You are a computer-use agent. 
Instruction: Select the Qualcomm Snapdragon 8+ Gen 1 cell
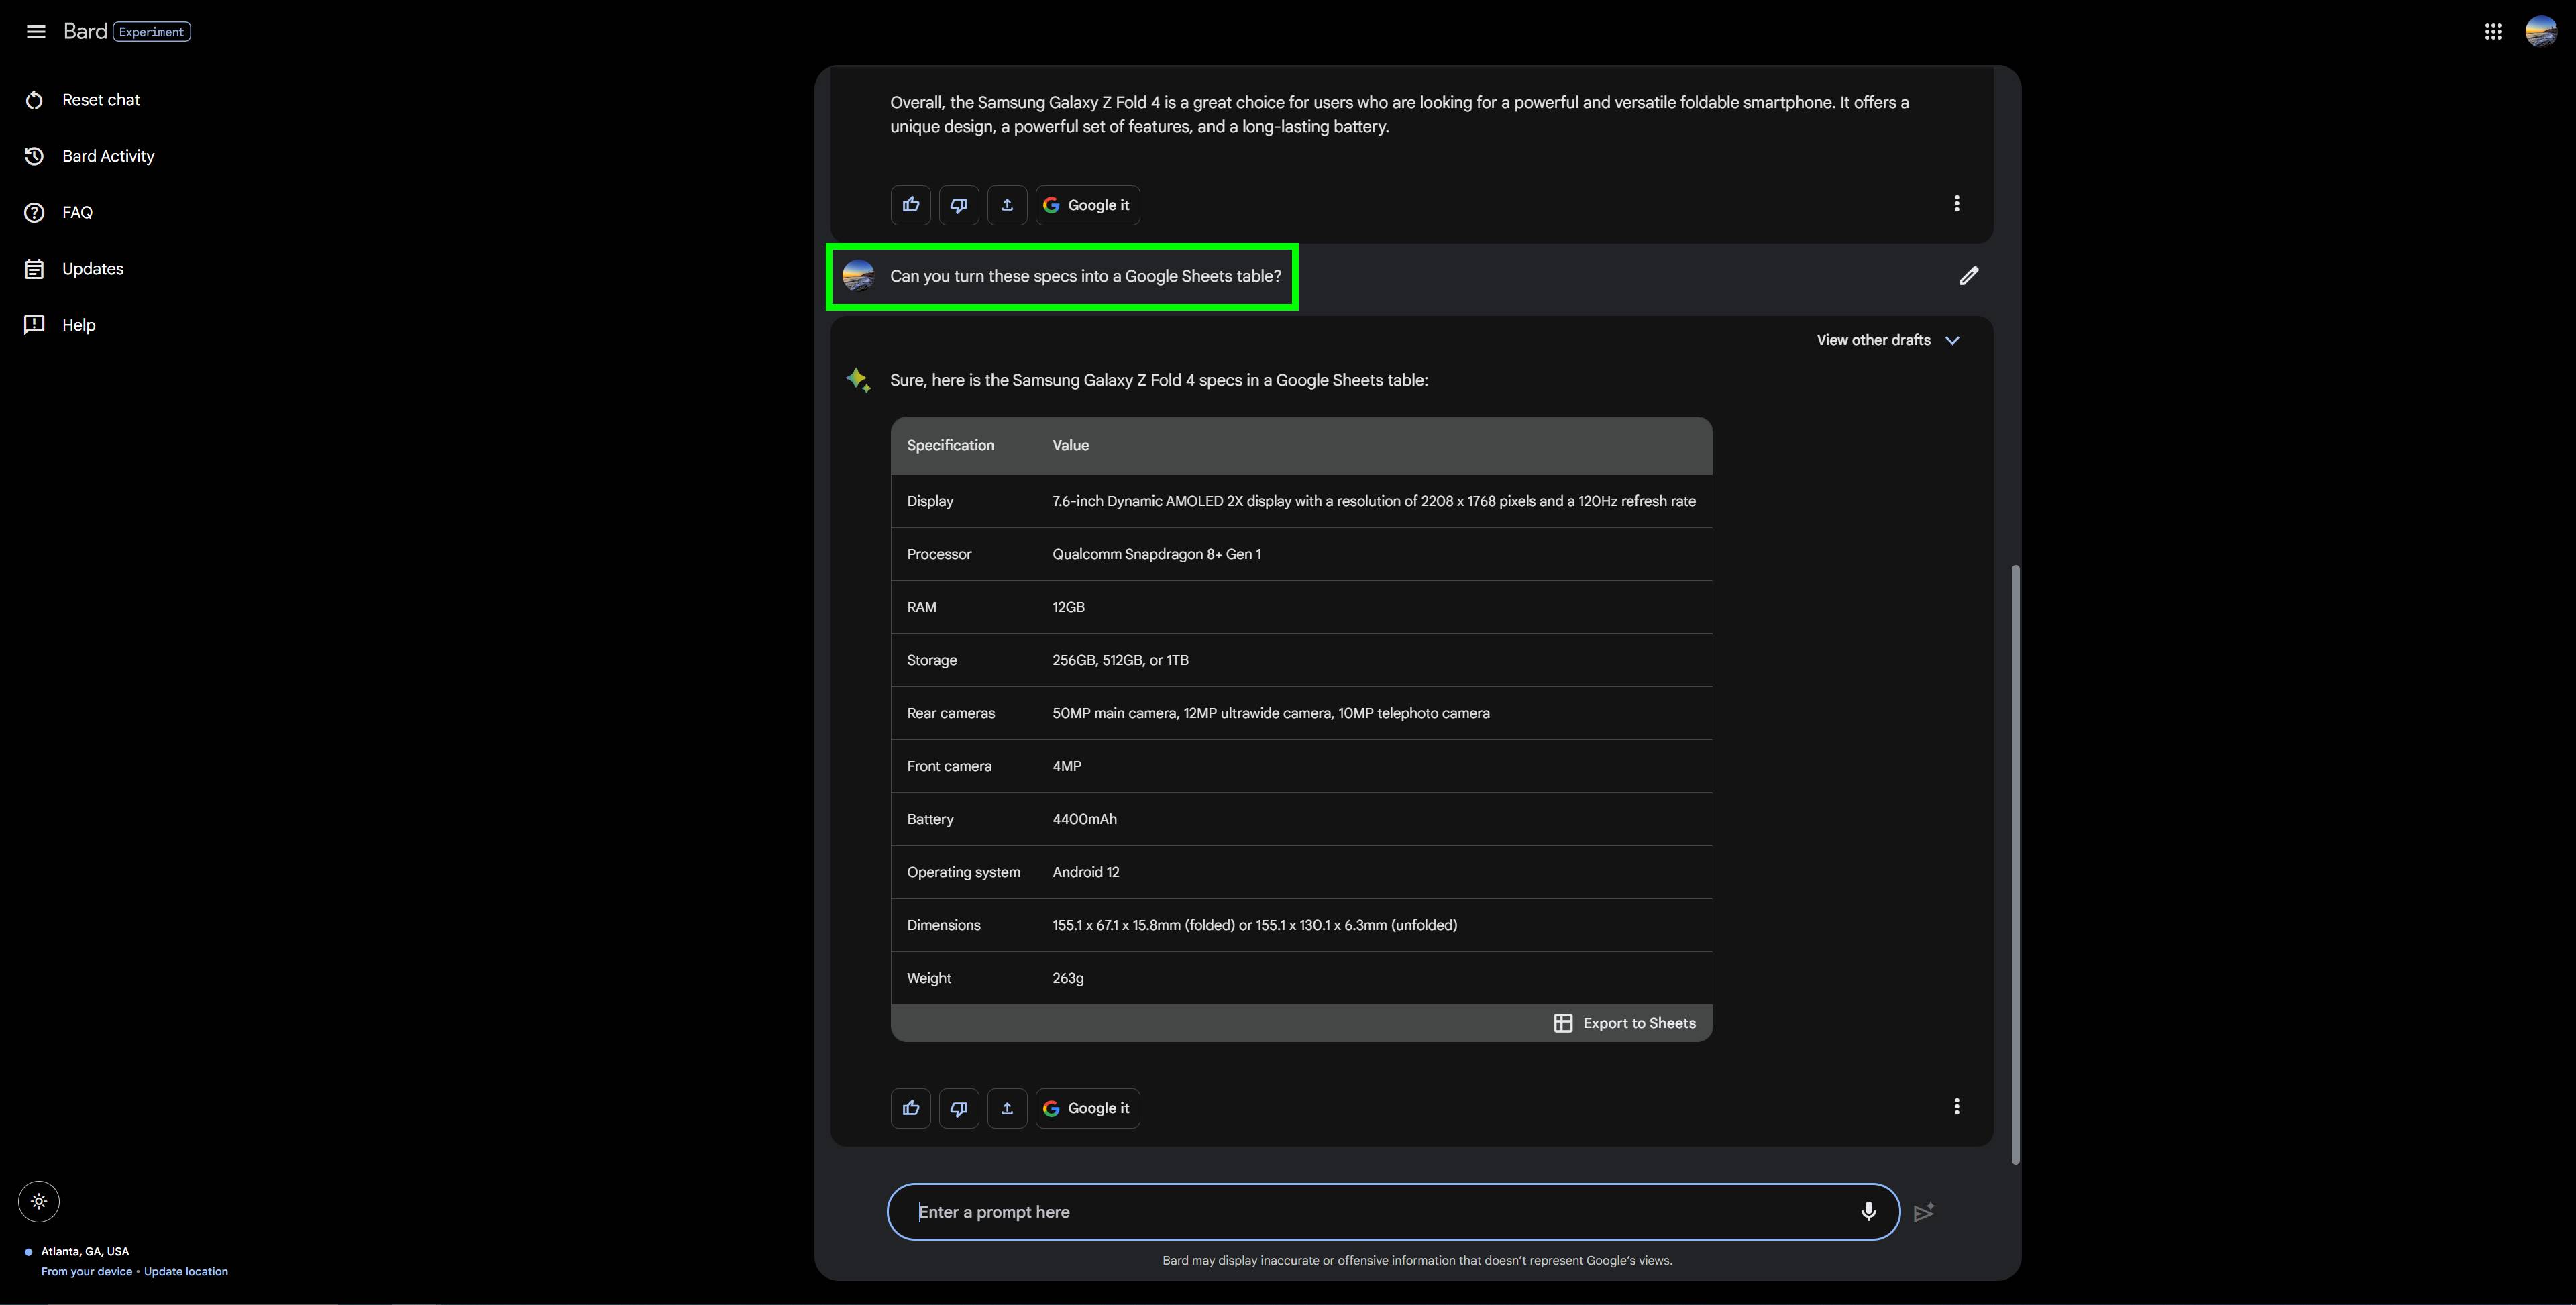click(1156, 554)
